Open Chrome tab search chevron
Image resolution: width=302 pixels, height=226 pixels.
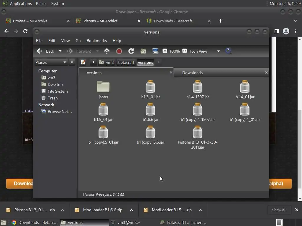[x=295, y=21]
